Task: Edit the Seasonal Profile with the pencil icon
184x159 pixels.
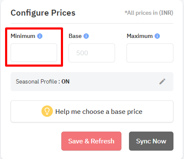Action: (x=162, y=81)
